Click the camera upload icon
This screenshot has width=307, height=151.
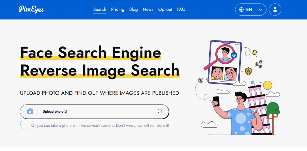(30, 111)
